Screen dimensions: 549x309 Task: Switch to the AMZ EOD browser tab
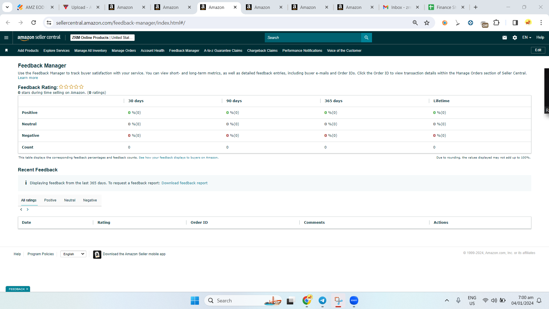click(35, 7)
